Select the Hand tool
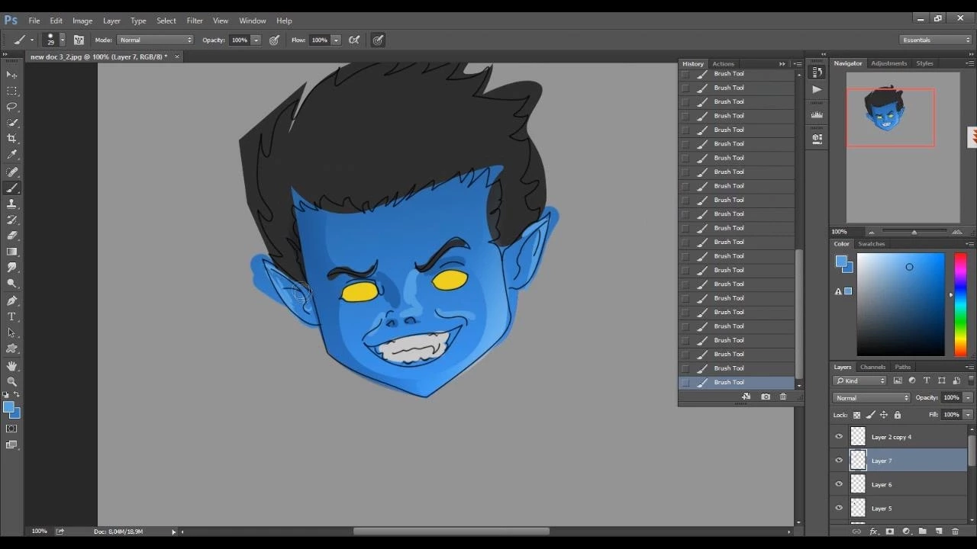Screen dimensions: 977x549 [11, 367]
